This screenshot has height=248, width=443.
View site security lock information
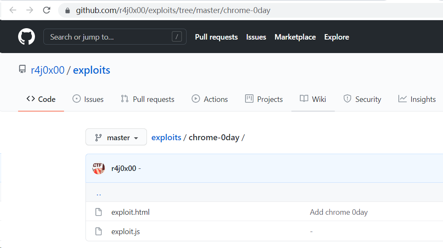[67, 11]
